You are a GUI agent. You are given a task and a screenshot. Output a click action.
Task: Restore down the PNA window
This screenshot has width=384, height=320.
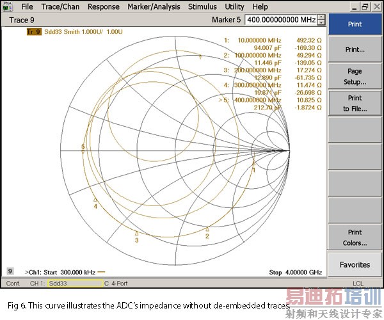click(x=365, y=7)
